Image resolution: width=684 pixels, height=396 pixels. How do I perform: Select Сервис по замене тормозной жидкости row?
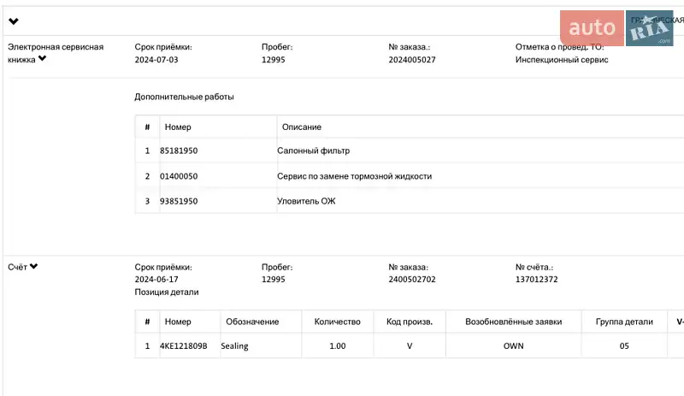click(x=354, y=176)
